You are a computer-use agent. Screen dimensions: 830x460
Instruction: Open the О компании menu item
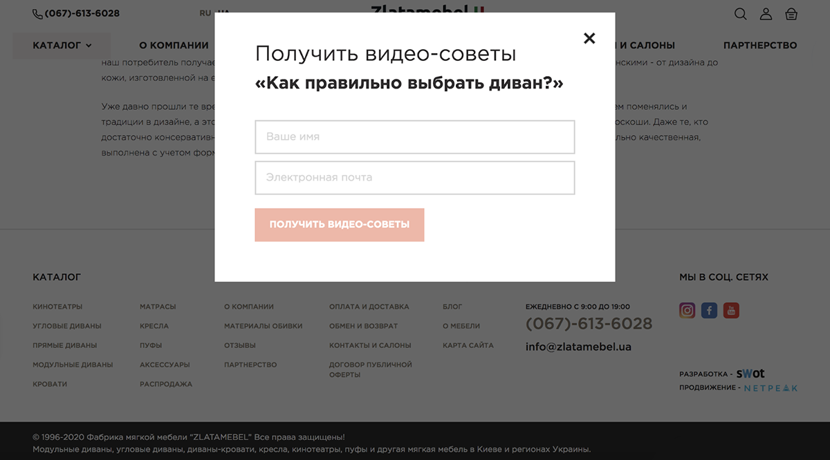pyautogui.click(x=174, y=46)
